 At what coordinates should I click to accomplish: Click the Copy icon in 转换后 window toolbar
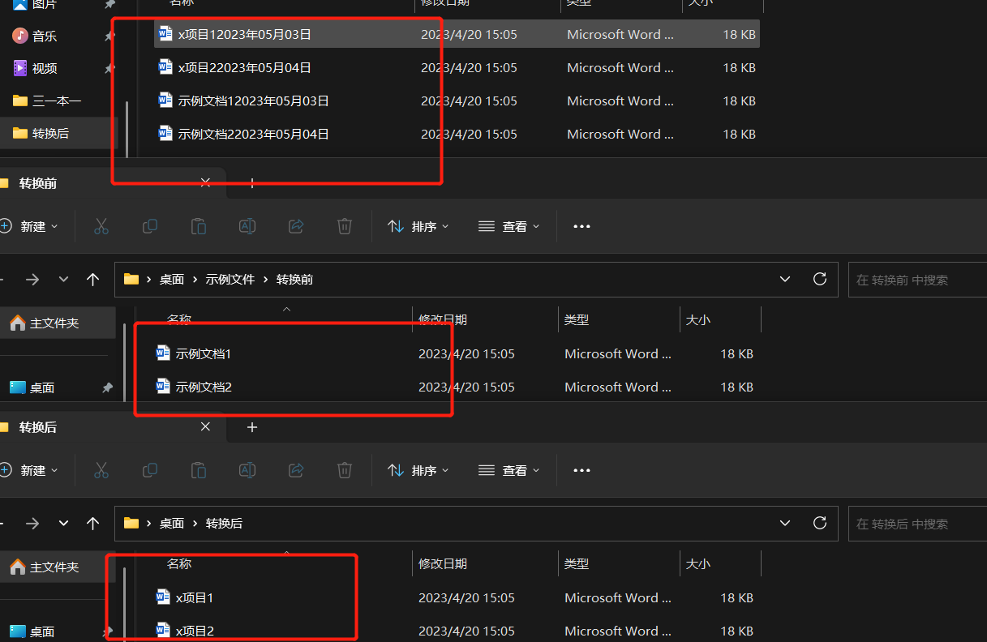click(150, 470)
